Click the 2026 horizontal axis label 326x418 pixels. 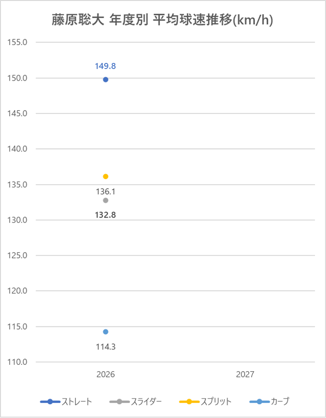[105, 374]
